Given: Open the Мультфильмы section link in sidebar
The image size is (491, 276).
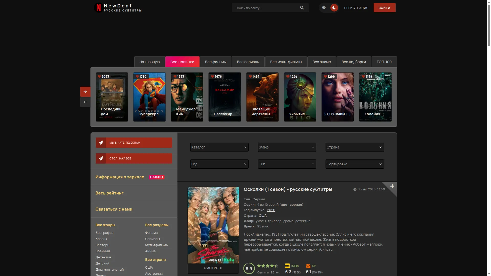Looking at the screenshot, I should pos(157,245).
